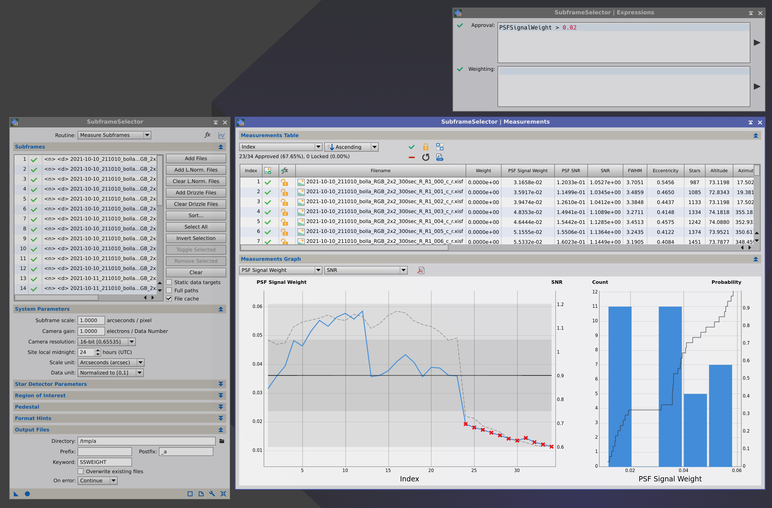Toggle enabled checkmark for subframe 13
This screenshot has width=772, height=508.
[x=34, y=279]
